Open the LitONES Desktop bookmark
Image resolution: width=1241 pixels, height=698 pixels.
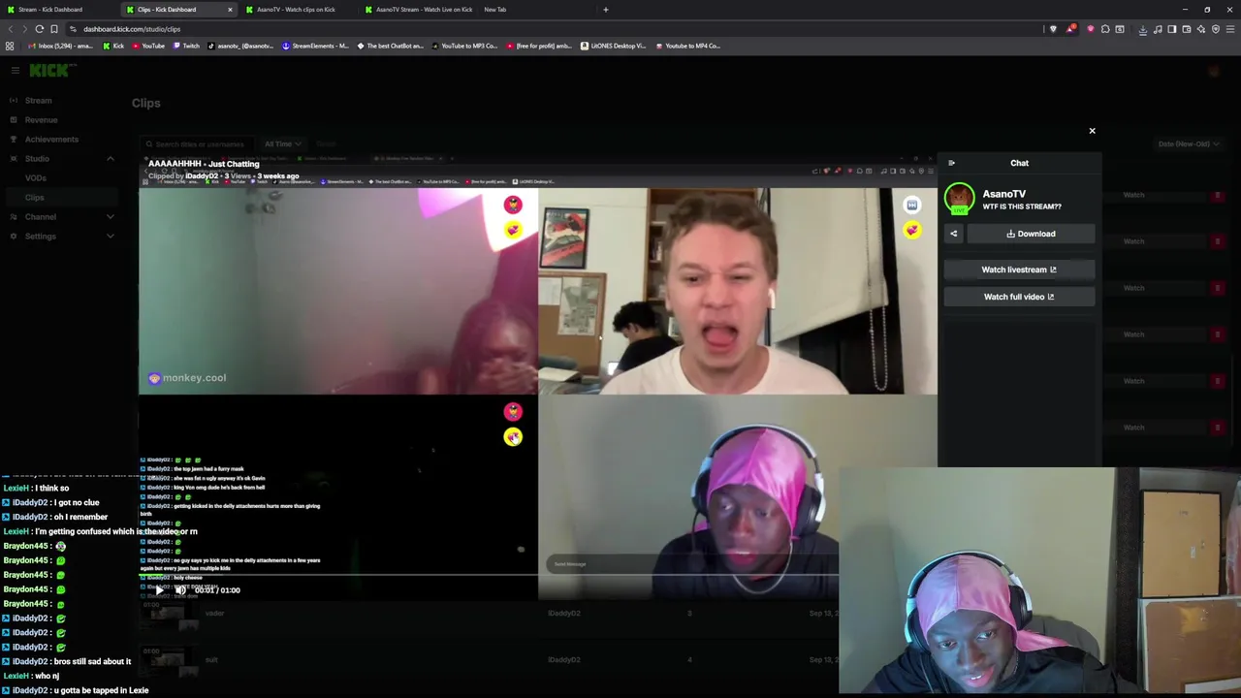pyautogui.click(x=613, y=46)
